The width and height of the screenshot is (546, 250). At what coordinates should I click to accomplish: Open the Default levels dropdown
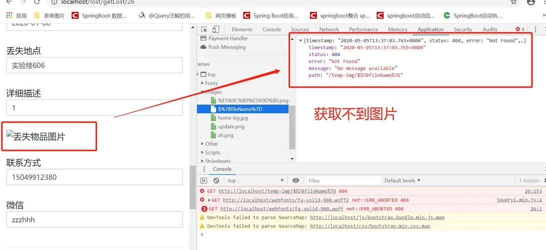pyautogui.click(x=402, y=180)
